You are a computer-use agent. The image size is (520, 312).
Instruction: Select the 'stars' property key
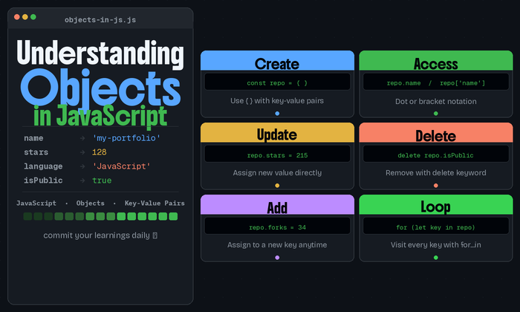[x=36, y=152]
